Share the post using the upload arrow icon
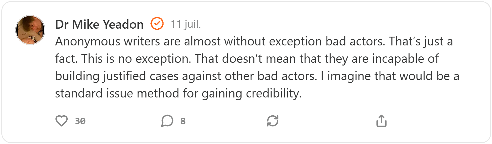This screenshot has width=492, height=144. [381, 121]
